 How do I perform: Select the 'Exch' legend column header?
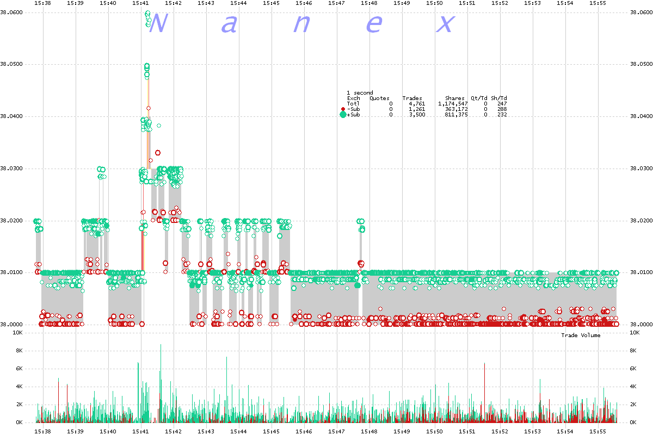click(353, 98)
